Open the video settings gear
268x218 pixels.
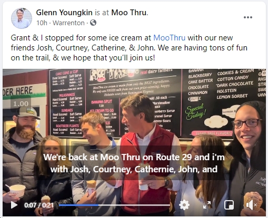184,205
